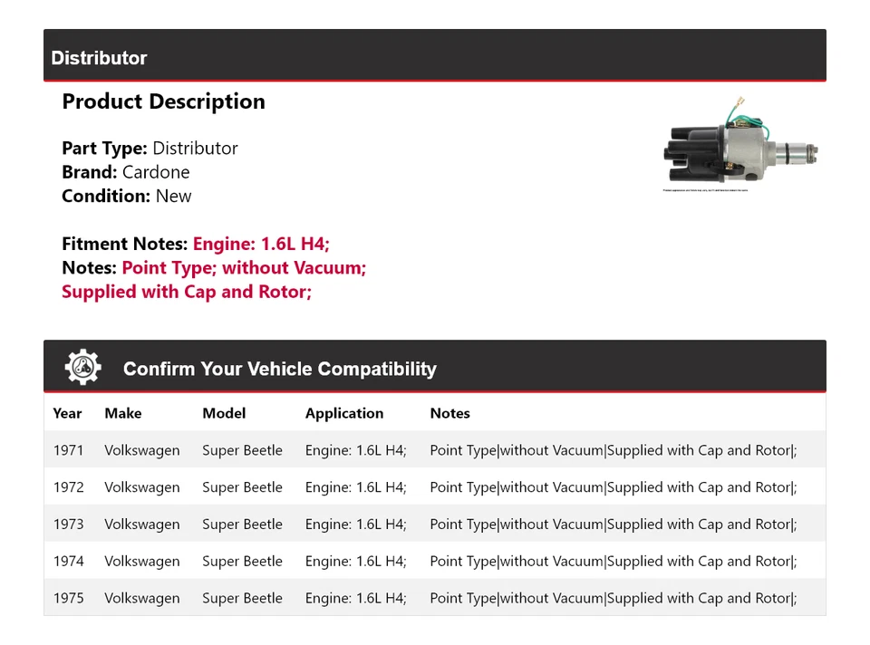The width and height of the screenshot is (870, 645).
Task: Click Super Beetle in the 1972 row
Action: tap(243, 488)
